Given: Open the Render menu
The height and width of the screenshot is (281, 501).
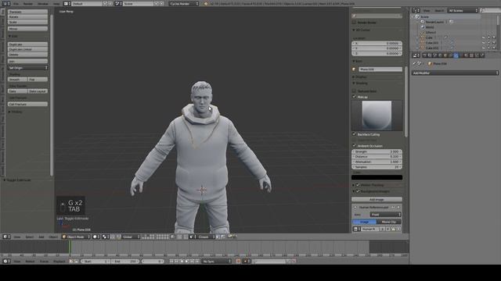Looking at the screenshot, I should 28,3.
